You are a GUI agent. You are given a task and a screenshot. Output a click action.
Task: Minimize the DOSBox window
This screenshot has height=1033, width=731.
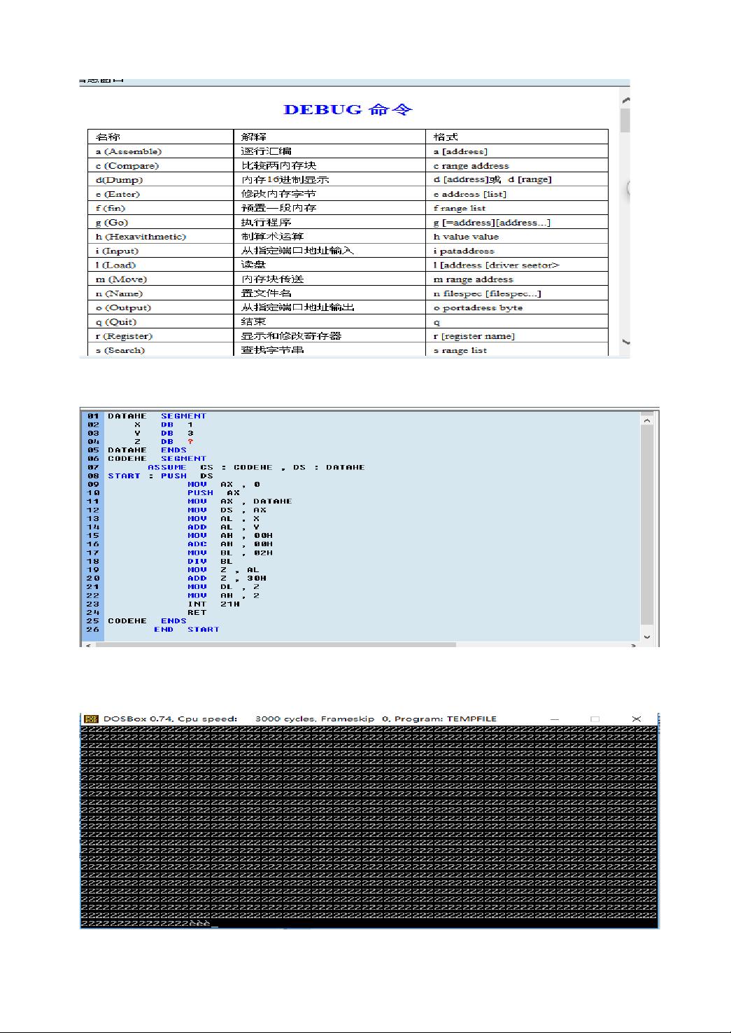point(554,719)
